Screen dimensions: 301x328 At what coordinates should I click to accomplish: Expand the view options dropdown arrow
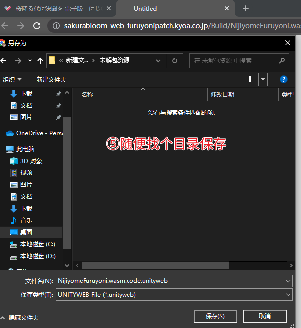(263, 79)
